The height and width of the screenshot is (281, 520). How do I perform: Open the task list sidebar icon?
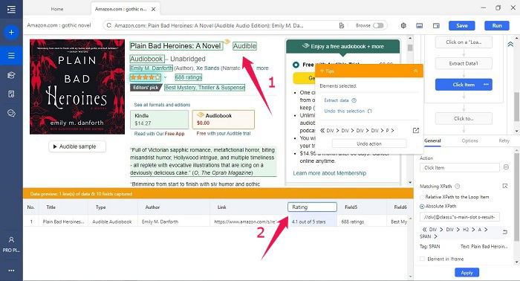(11, 56)
